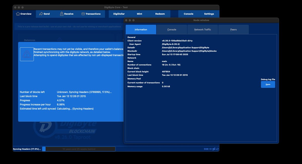Open the Overview tab with the house icon
302x164 pixels.
24,14
